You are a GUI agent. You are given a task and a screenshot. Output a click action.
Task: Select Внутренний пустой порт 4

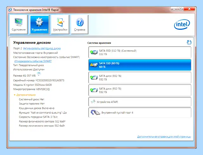(x=140, y=113)
